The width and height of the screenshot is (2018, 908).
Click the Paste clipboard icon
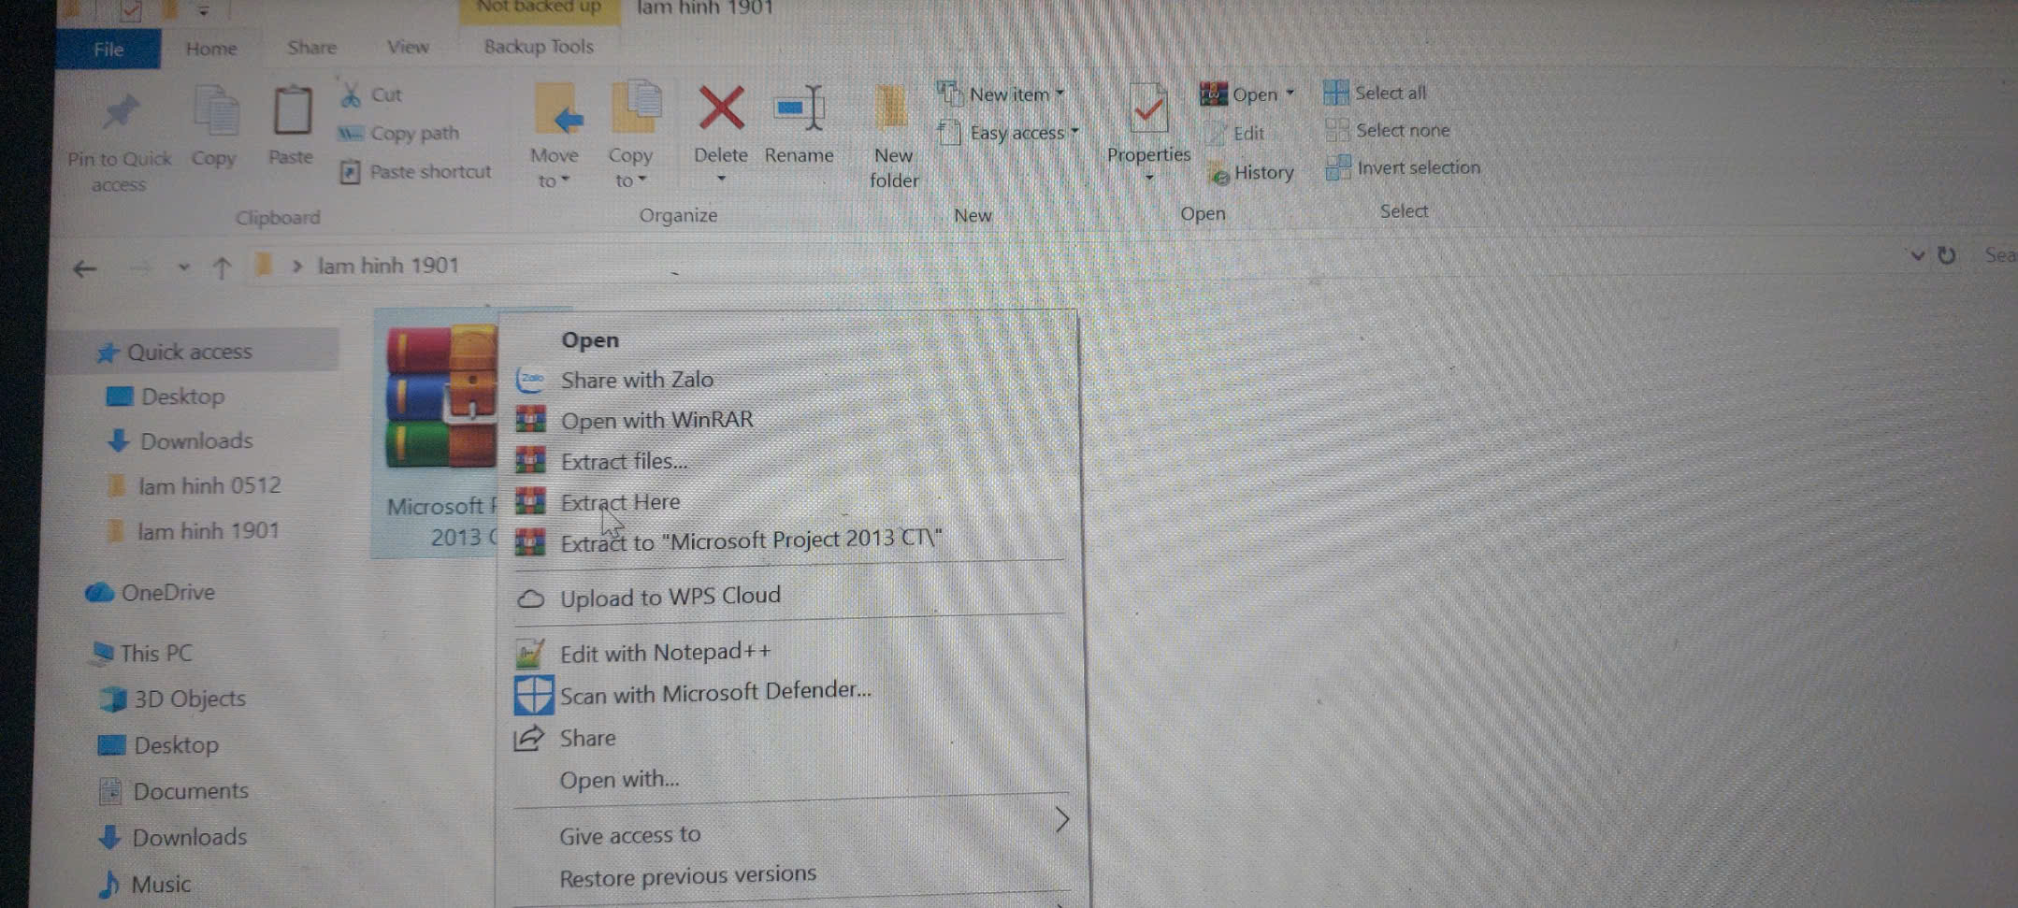pos(291,112)
